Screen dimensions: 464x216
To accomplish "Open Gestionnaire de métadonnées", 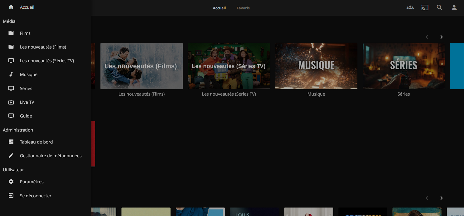I will (x=46, y=155).
